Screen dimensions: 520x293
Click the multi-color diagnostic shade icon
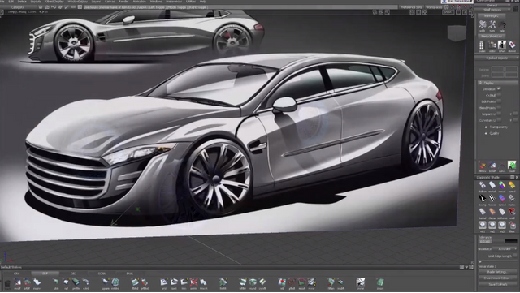pos(502,185)
